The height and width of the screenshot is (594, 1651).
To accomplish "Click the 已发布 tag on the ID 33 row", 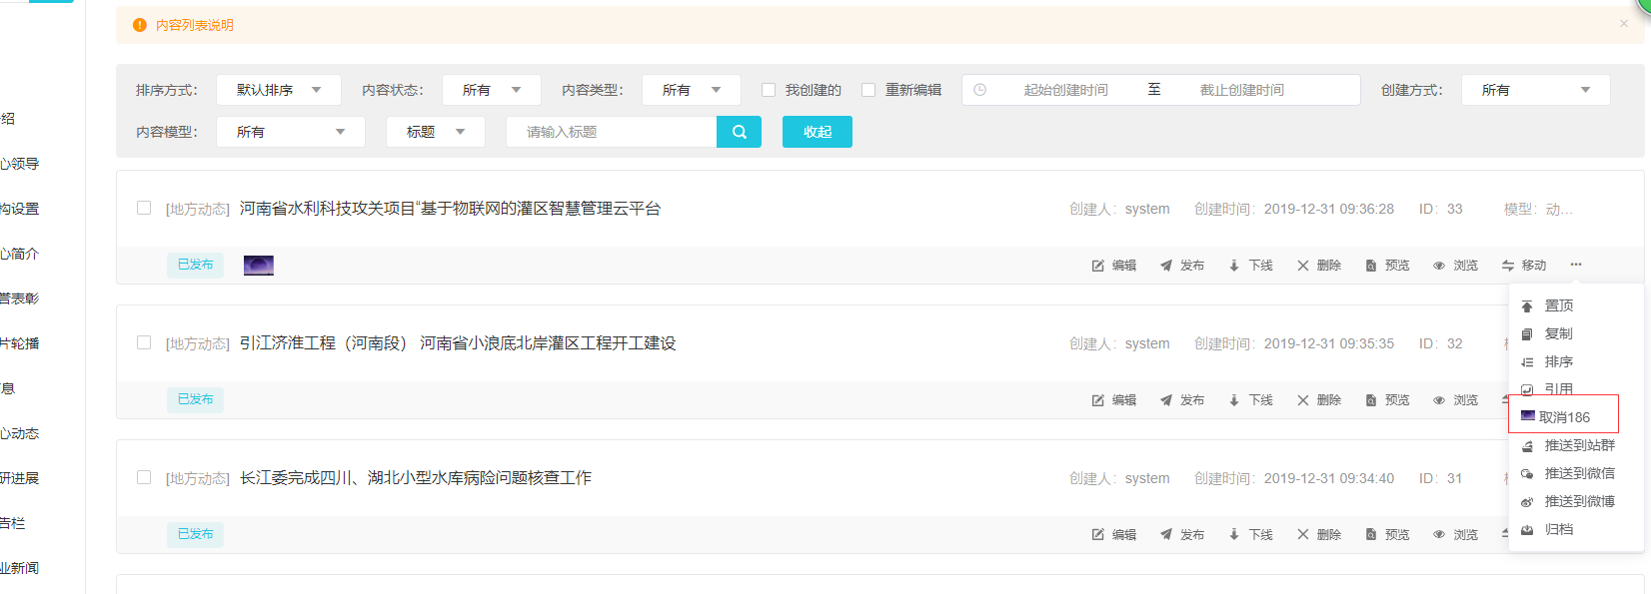I will tap(195, 265).
